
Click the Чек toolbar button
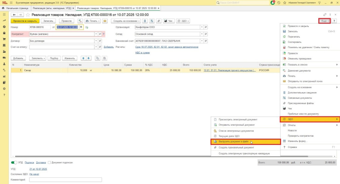click(x=169, y=21)
